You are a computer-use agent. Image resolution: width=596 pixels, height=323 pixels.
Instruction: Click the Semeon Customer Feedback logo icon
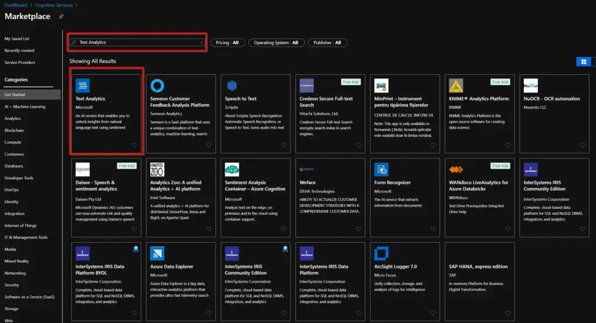click(157, 86)
